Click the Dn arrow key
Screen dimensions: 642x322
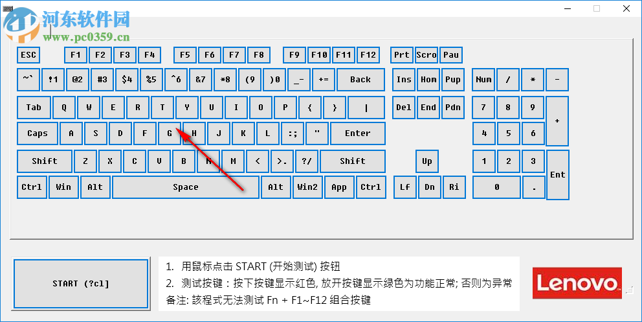tap(430, 187)
